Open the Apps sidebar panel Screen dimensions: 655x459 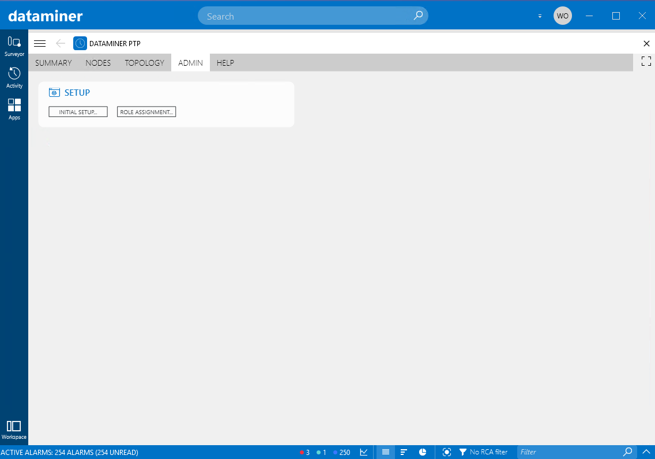[14, 110]
